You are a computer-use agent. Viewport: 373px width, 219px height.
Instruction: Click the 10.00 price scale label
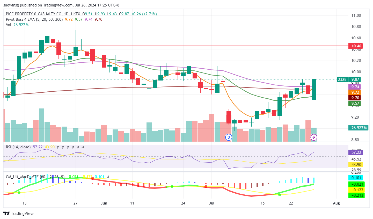[x=356, y=72]
